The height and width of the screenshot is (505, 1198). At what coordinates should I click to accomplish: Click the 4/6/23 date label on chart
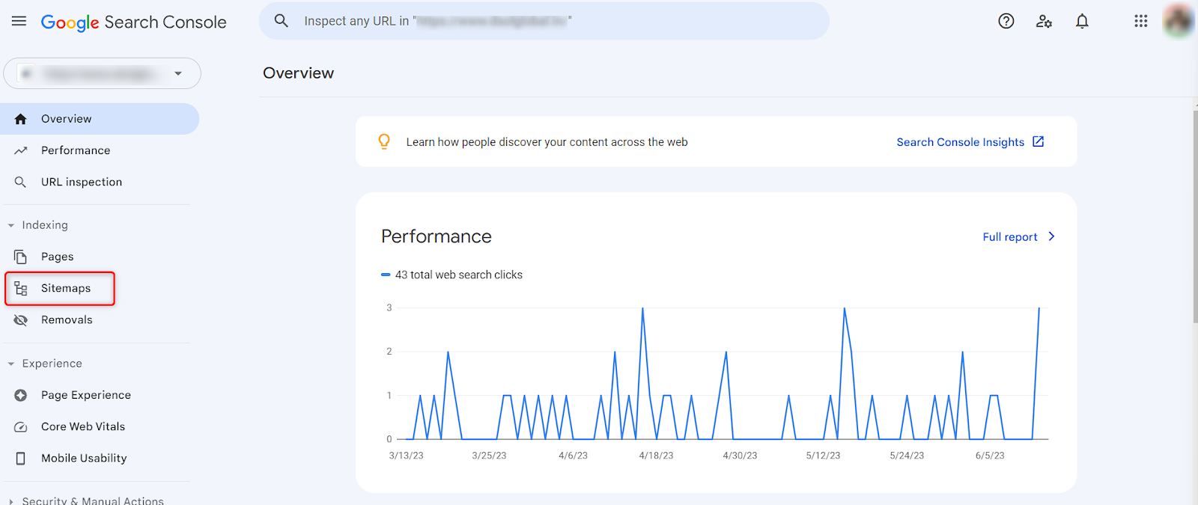click(x=573, y=456)
